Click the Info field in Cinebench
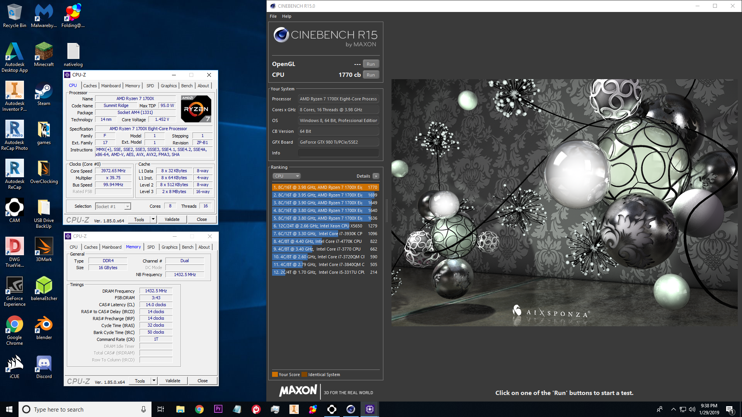742x417 pixels. click(338, 153)
